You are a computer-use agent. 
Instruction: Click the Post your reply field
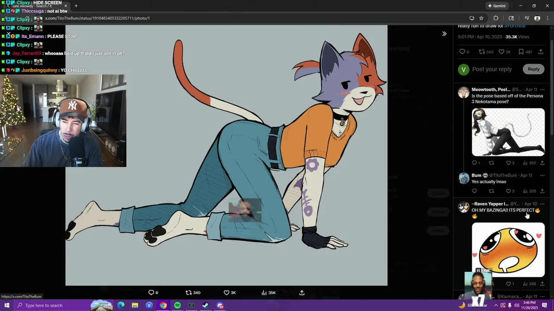pos(492,69)
